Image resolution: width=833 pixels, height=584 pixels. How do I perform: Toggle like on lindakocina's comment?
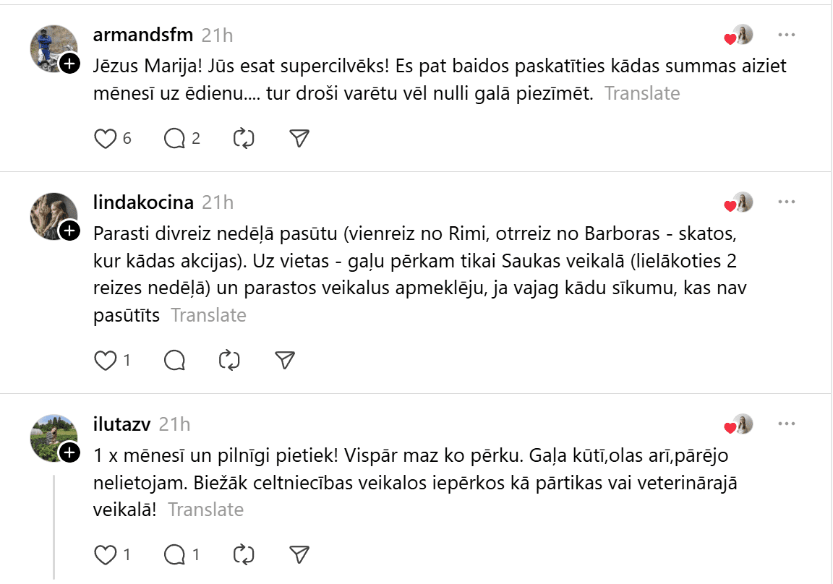pyautogui.click(x=106, y=360)
